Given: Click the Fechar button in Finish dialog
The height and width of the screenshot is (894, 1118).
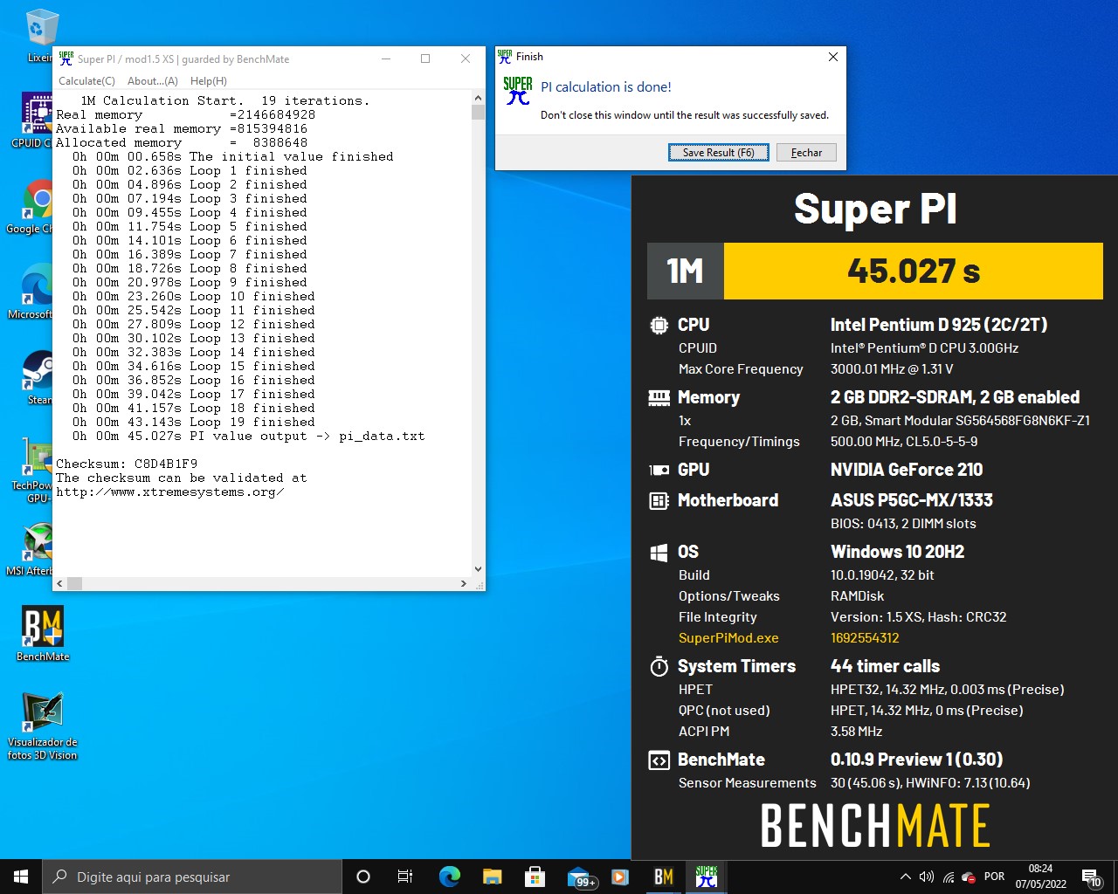Looking at the screenshot, I should pos(806,152).
